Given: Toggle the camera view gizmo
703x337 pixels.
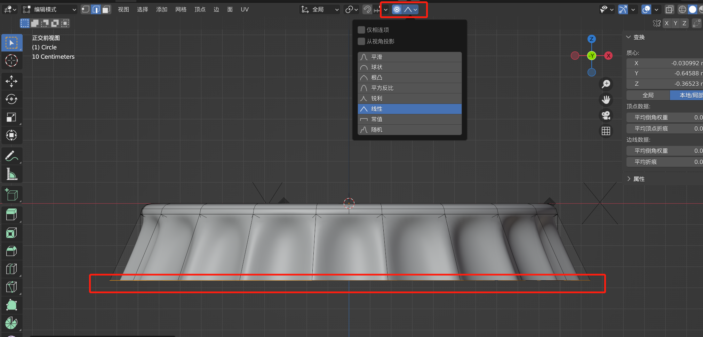Looking at the screenshot, I should pyautogui.click(x=606, y=115).
